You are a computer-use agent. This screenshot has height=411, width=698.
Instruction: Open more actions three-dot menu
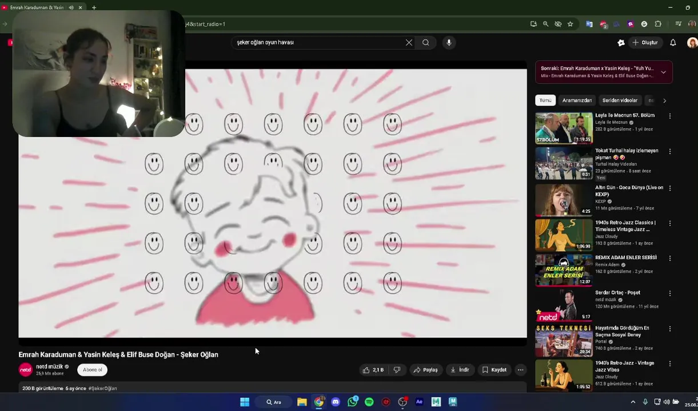click(x=520, y=370)
